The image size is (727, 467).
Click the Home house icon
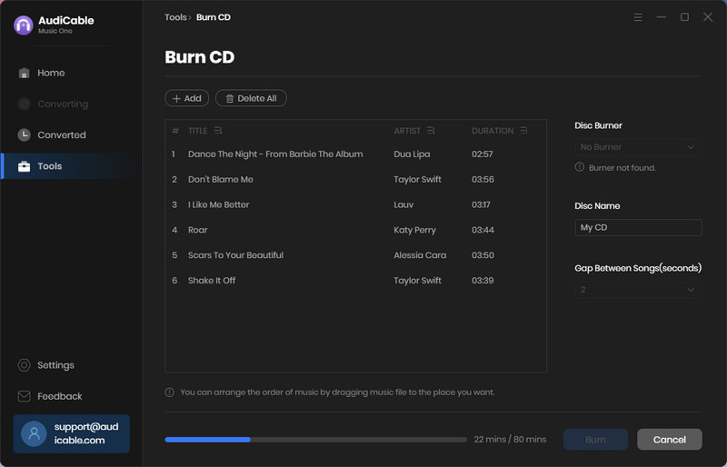click(x=25, y=73)
